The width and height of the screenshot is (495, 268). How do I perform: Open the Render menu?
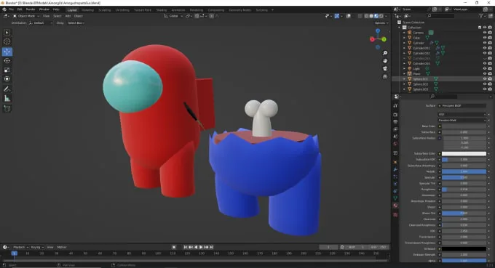click(x=31, y=9)
